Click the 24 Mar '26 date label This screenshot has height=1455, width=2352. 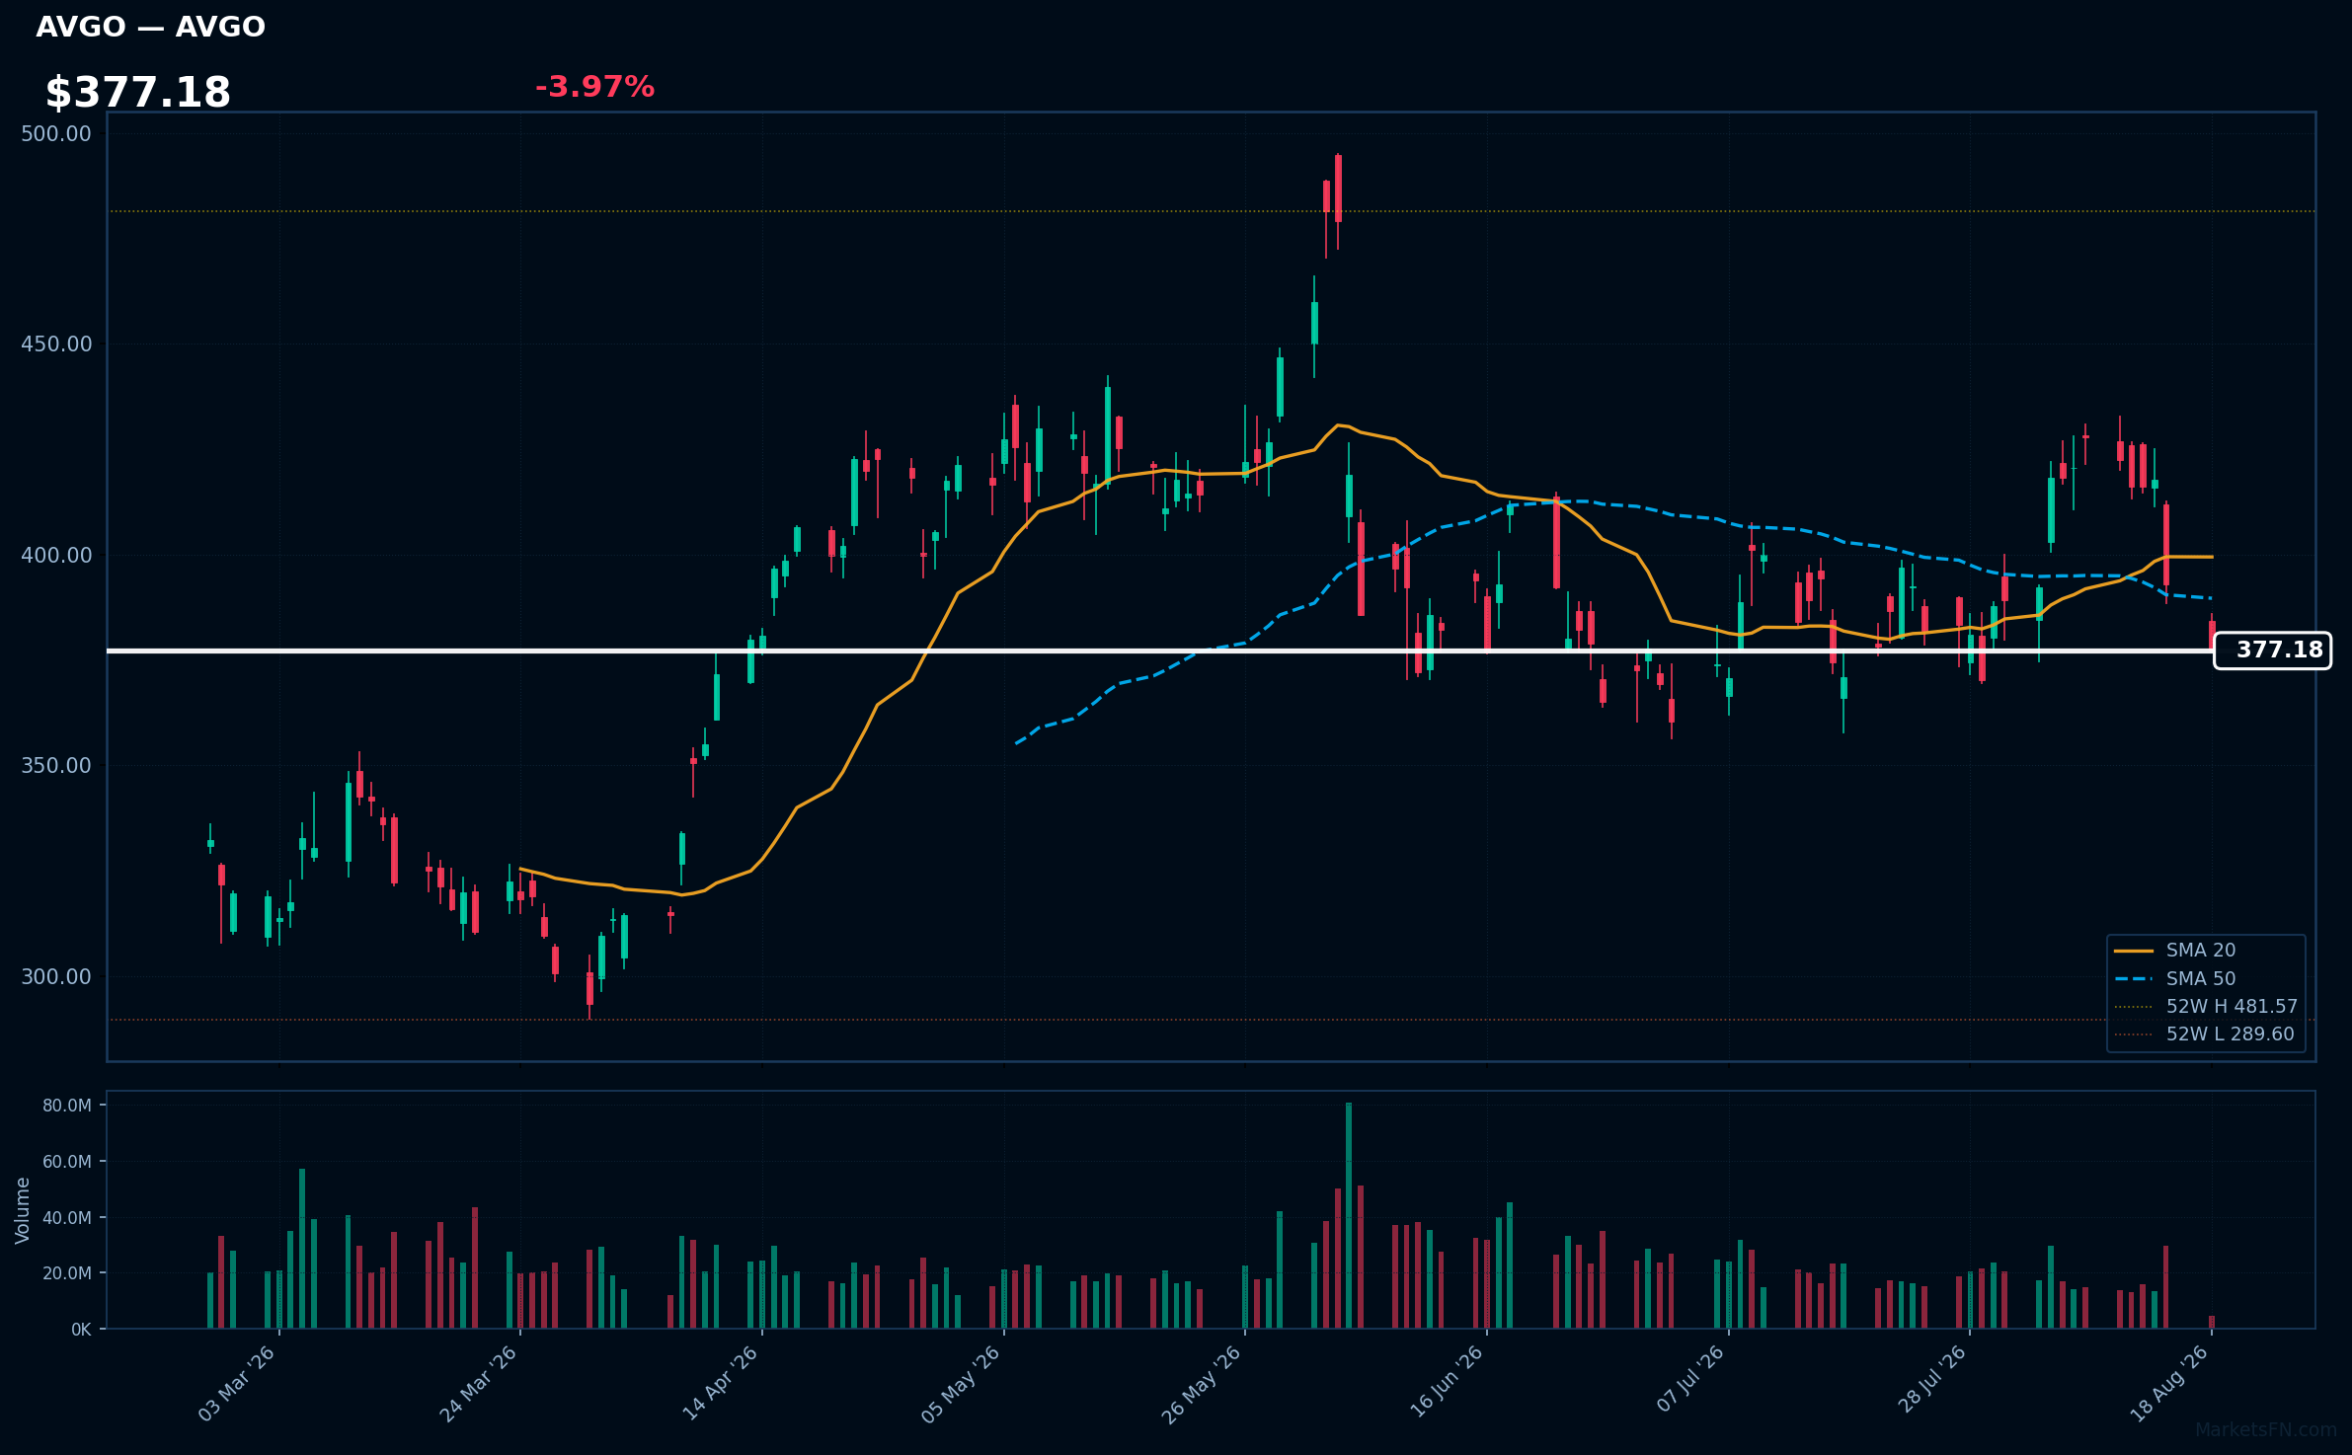click(479, 1384)
